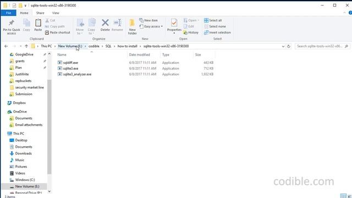Click Select none
Image resolution: width=352 pixels, height=198 pixels.
click(215, 26)
